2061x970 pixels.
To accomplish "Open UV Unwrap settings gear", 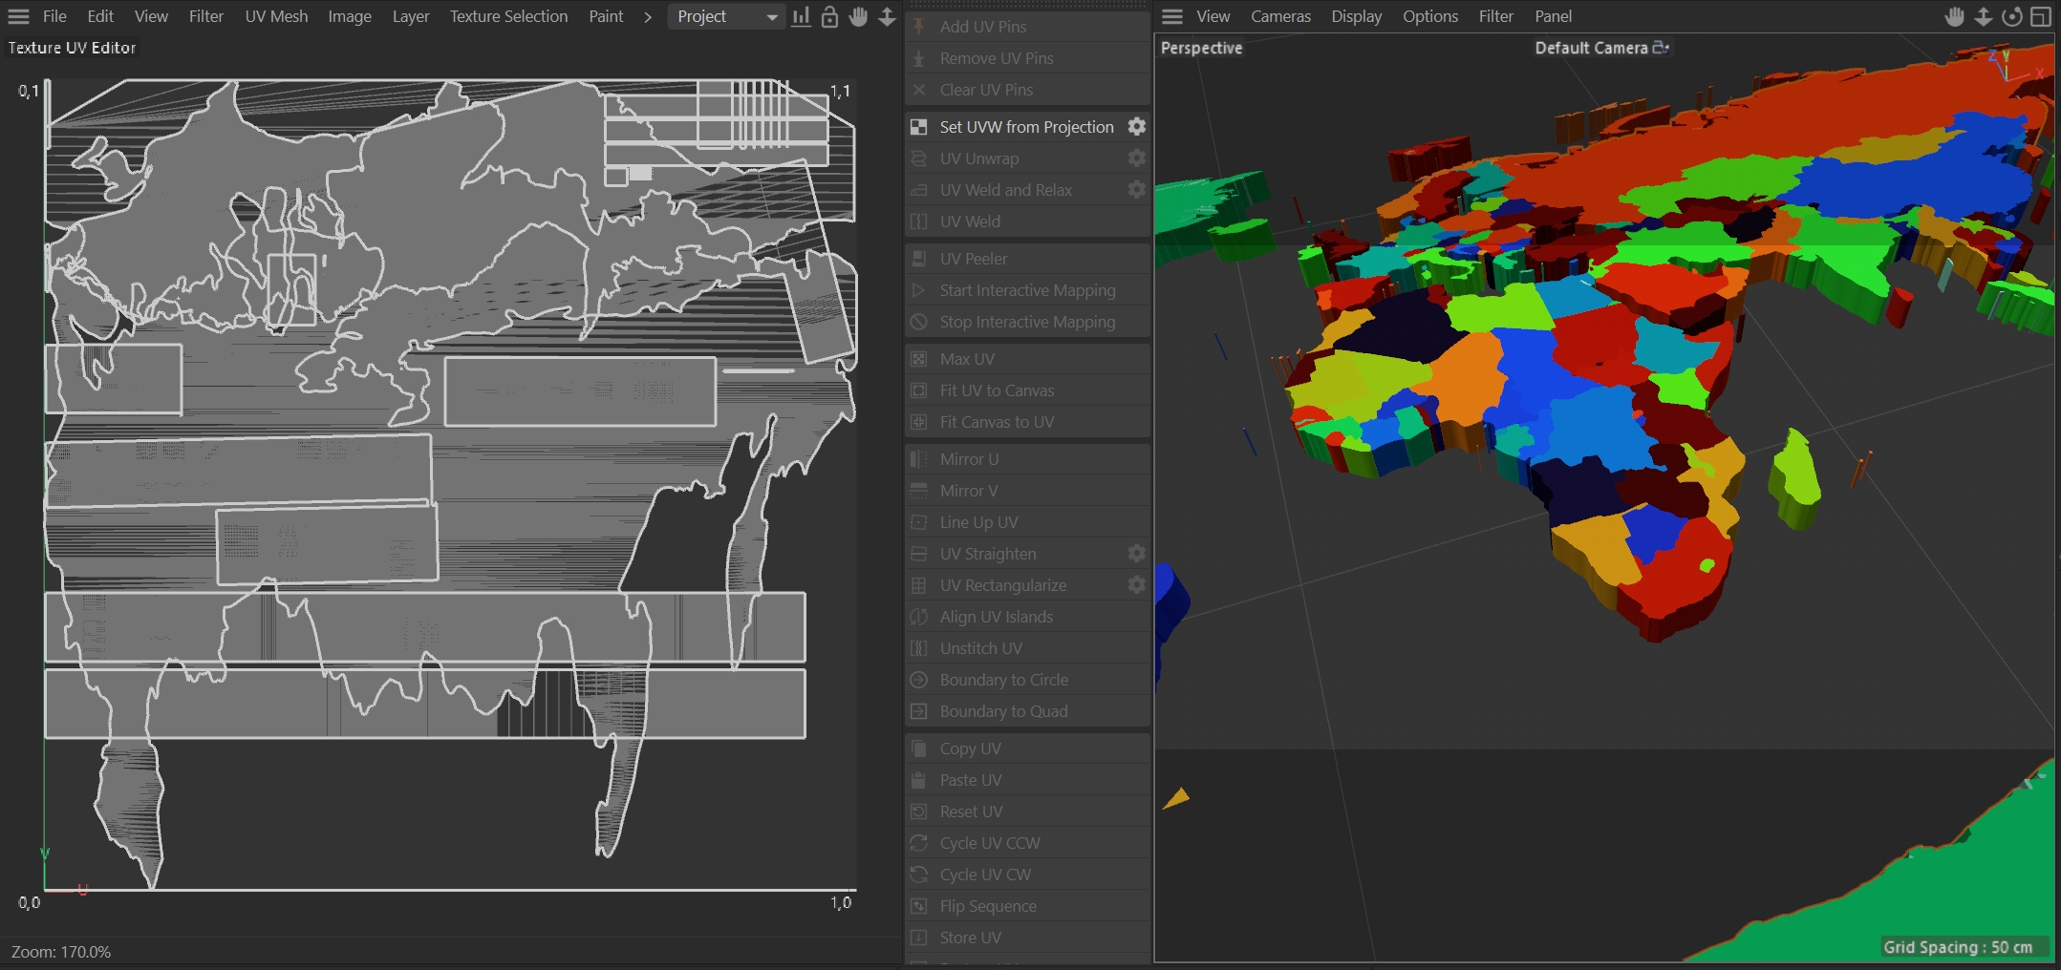I will pos(1136,158).
